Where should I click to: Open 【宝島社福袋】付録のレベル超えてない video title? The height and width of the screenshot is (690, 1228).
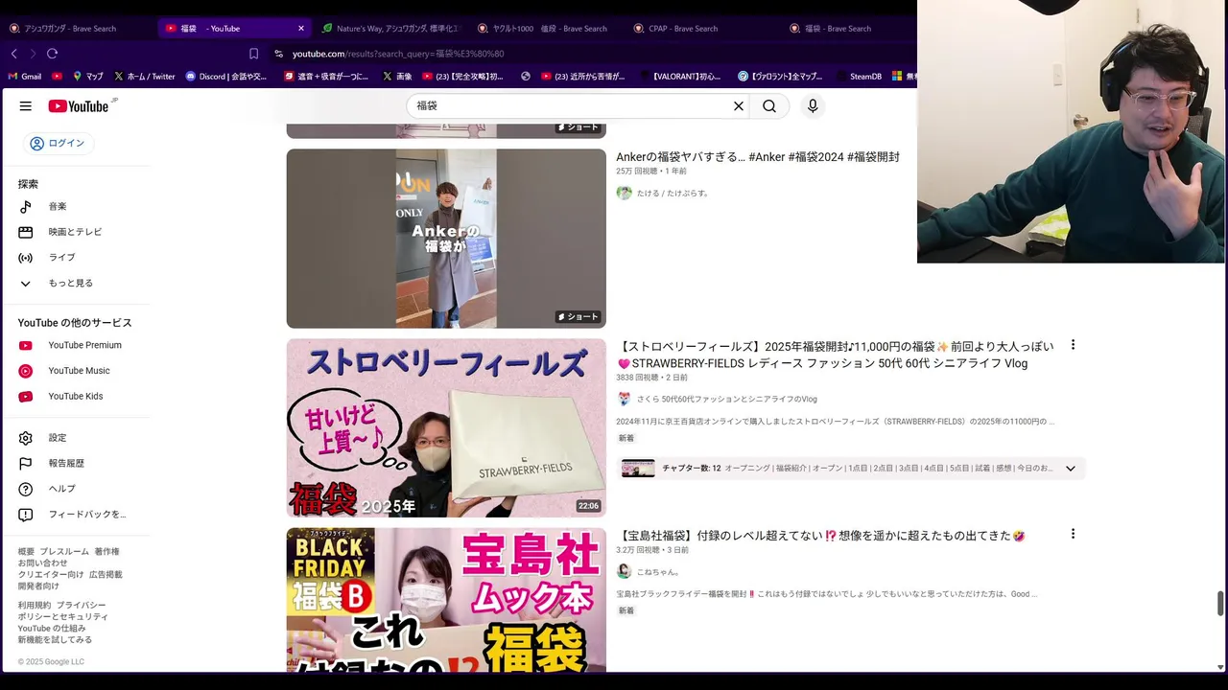tap(821, 536)
